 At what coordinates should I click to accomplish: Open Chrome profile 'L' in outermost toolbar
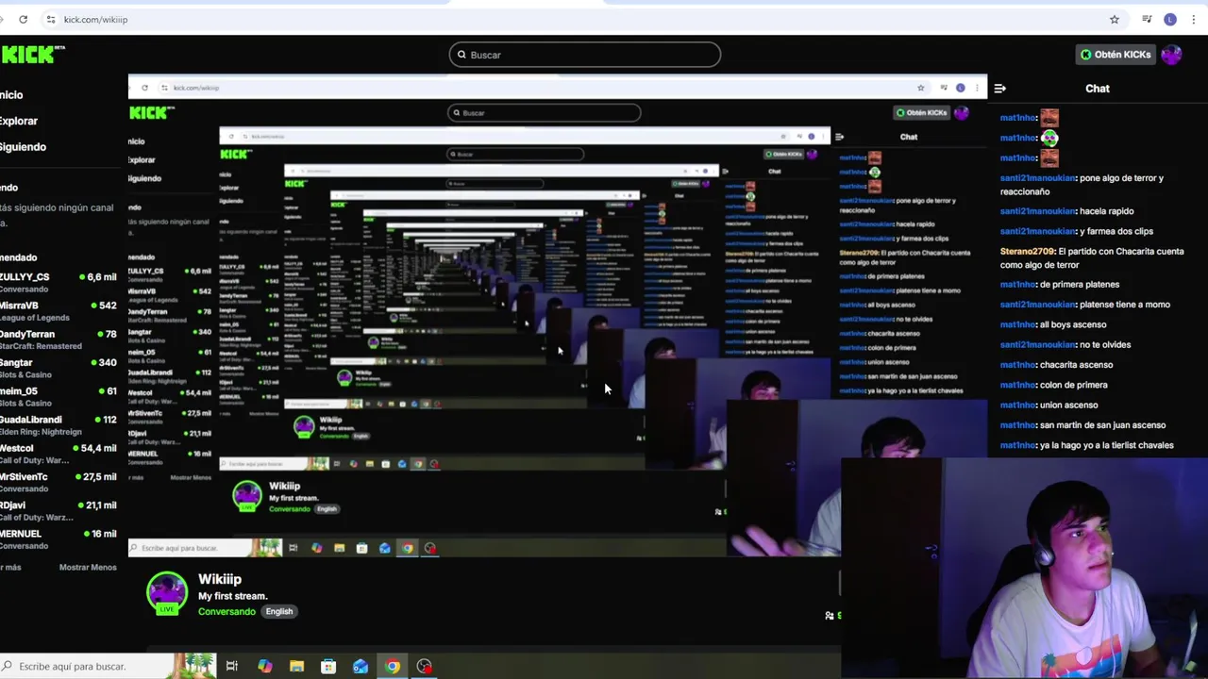(x=1170, y=19)
